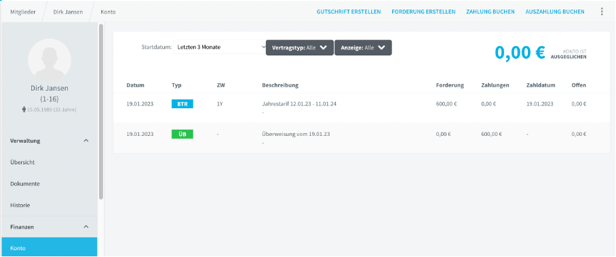The image size is (616, 257).
Task: Open the Vertragstyp filter dropdown
Action: (x=300, y=47)
